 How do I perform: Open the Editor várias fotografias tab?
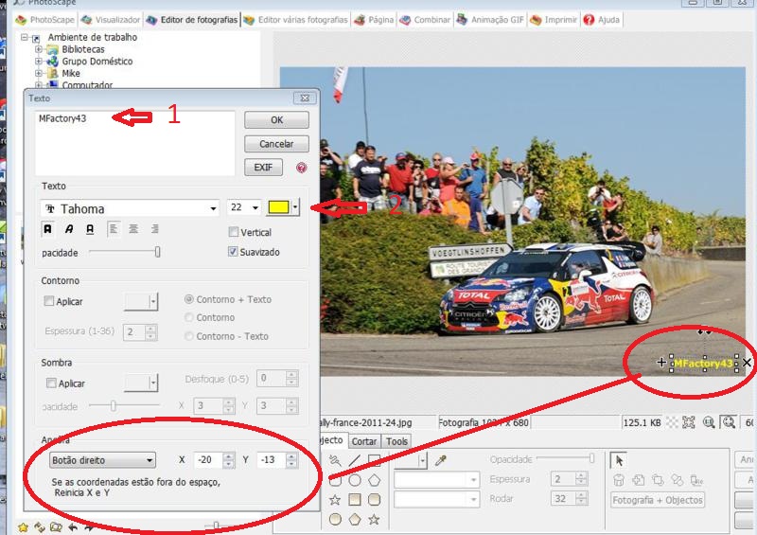pos(296,20)
